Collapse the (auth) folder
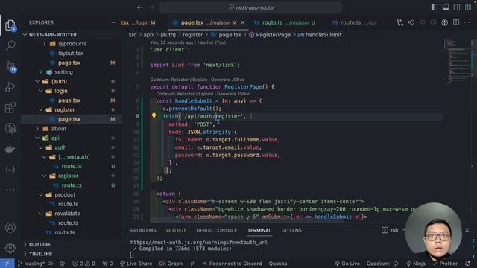The image size is (477, 268). click(37, 81)
